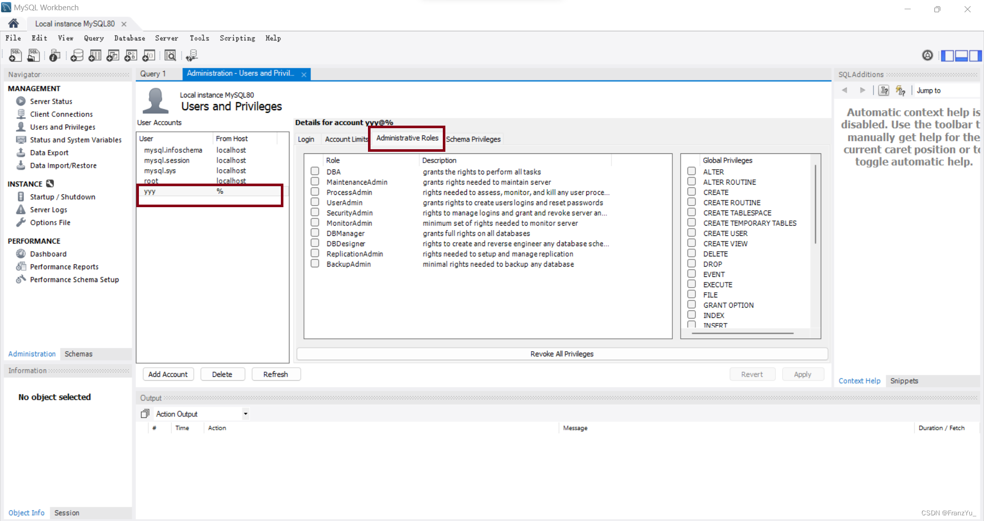Open the Schema Privileges tab
Viewport: 984px width, 521px height.
tap(473, 139)
